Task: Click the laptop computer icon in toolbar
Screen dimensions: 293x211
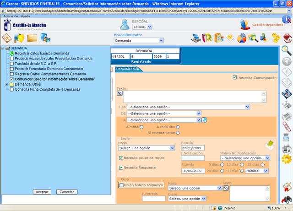Action: coord(196,38)
